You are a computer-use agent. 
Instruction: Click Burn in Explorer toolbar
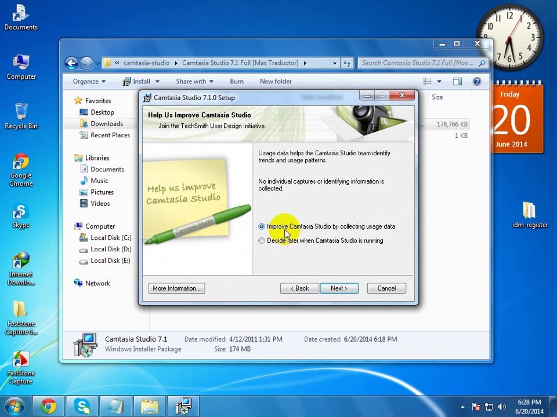[237, 82]
